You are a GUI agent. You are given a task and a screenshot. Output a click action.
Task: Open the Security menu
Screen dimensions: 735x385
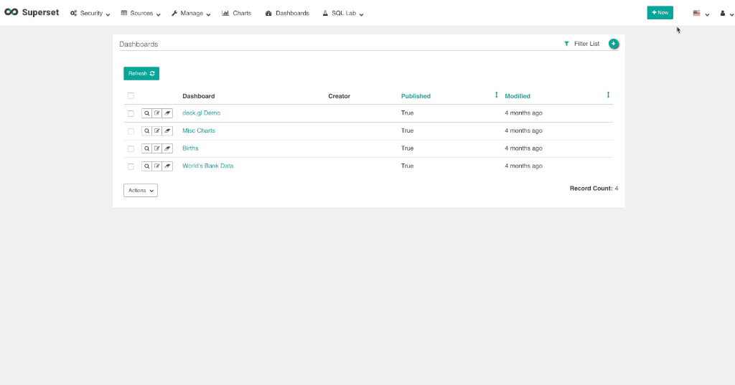90,13
